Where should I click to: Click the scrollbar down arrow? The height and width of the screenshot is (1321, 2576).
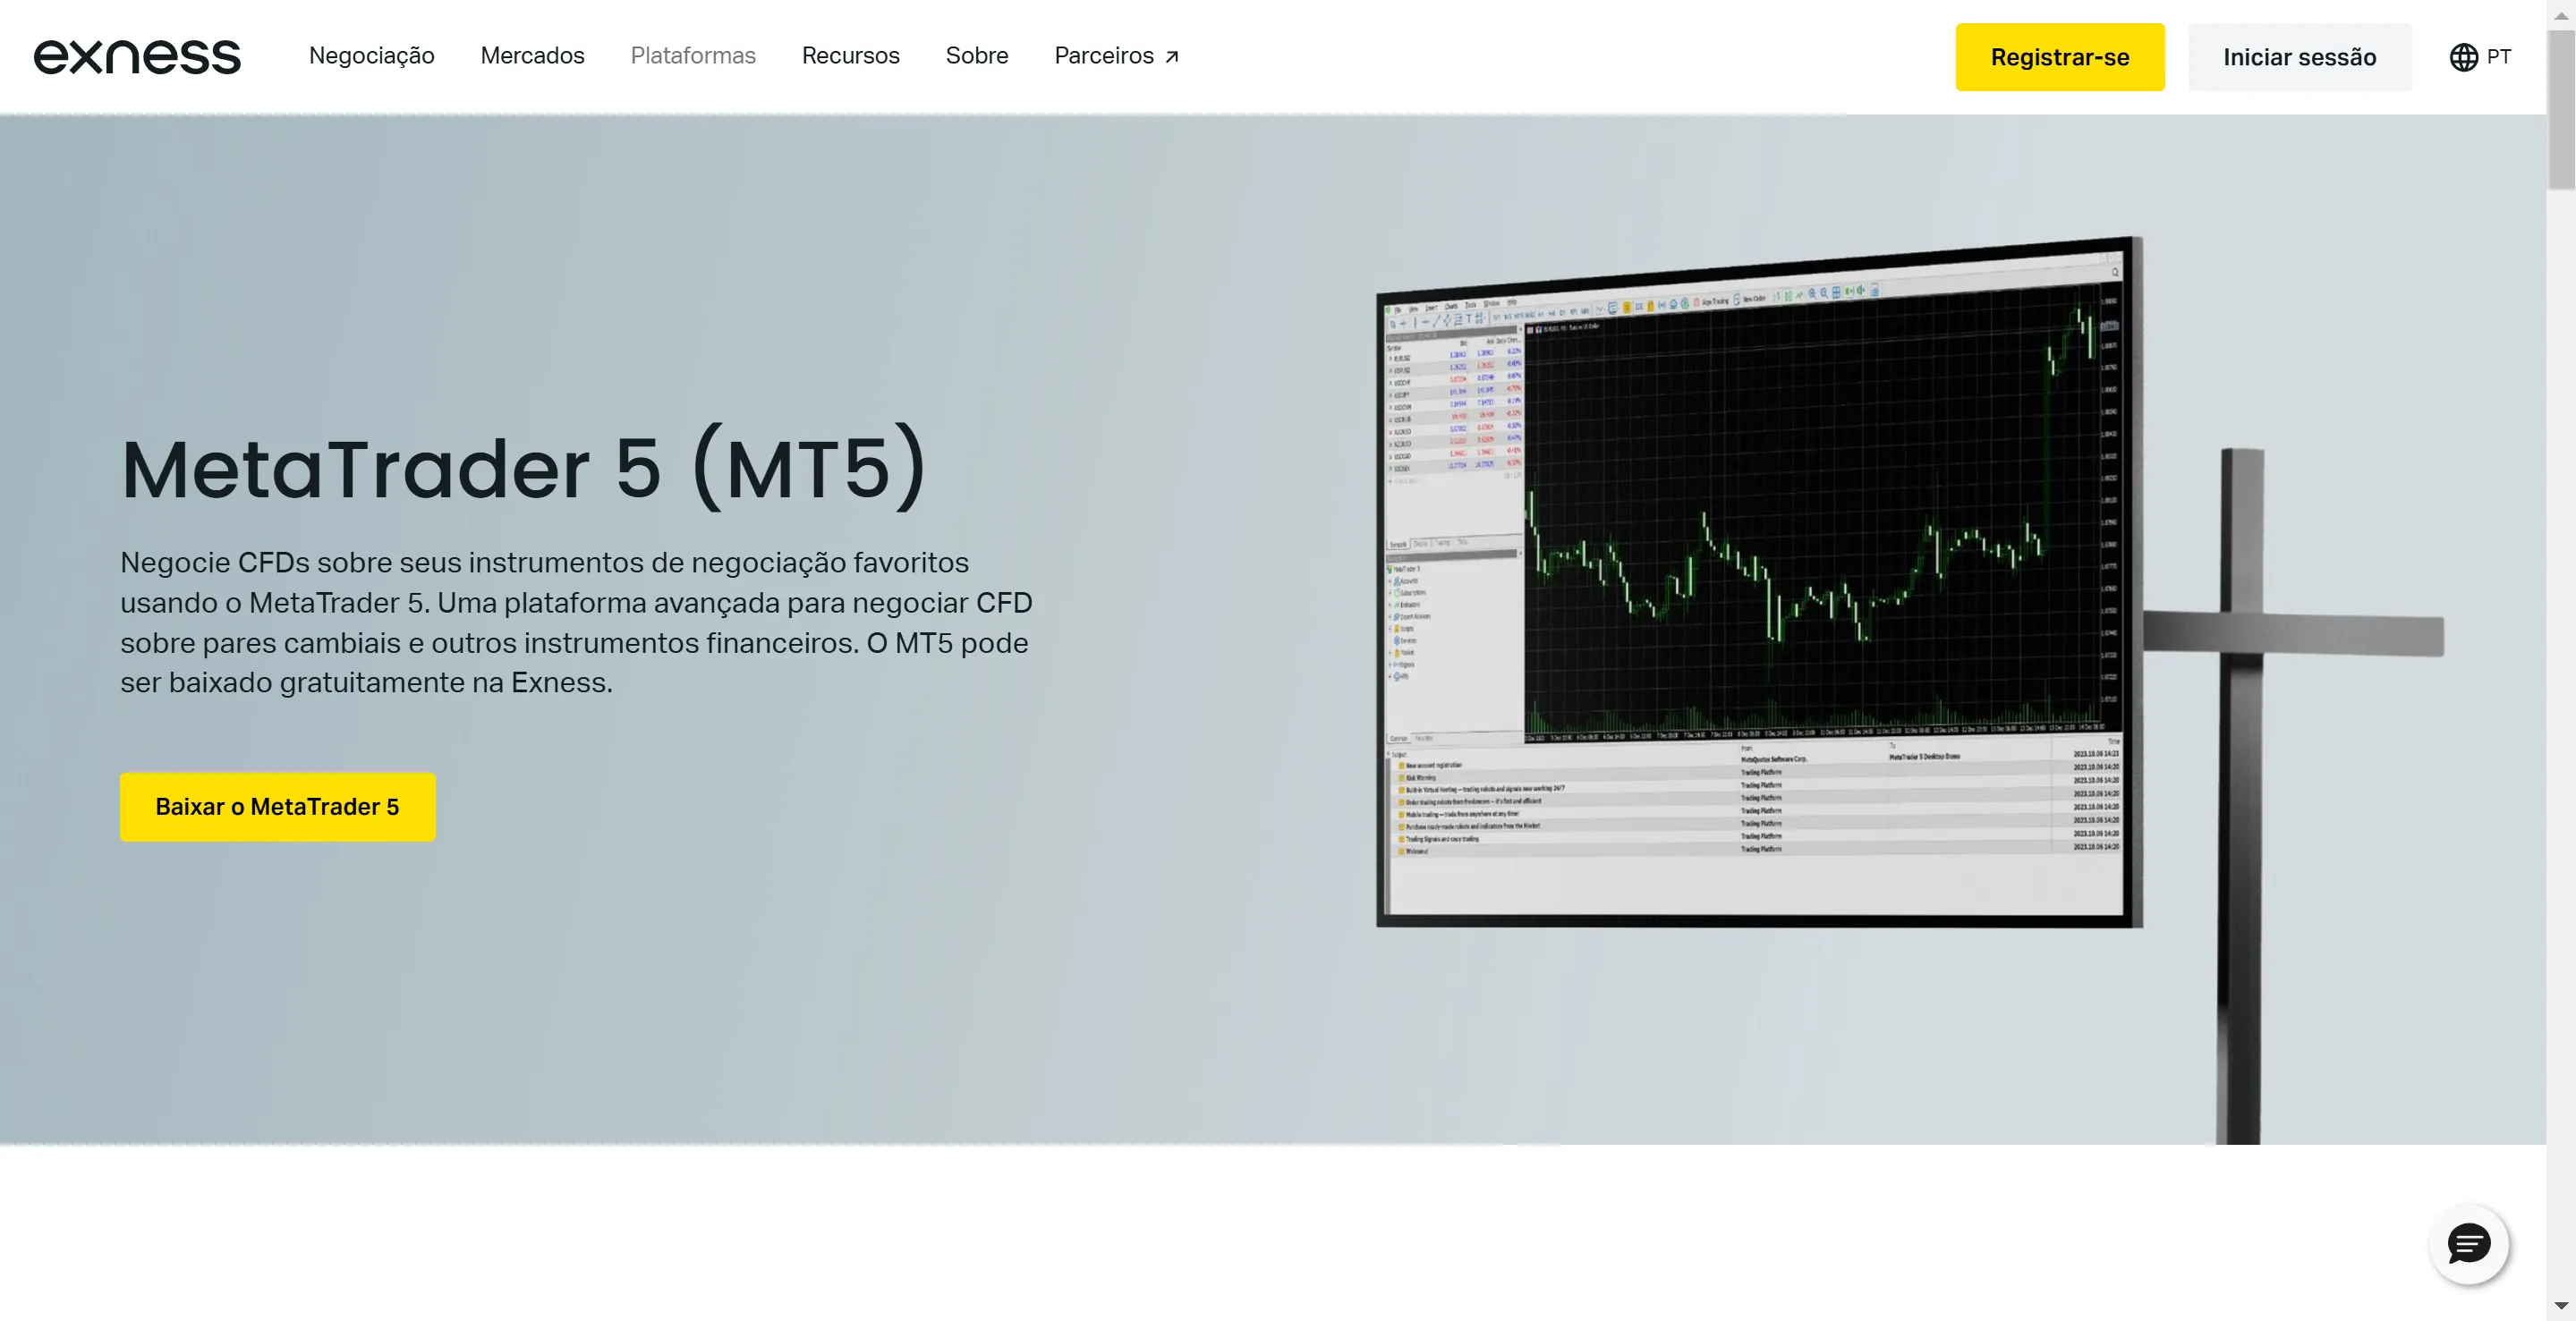pyautogui.click(x=2561, y=1306)
